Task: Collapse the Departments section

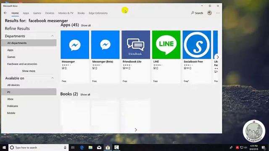Action: (52, 36)
